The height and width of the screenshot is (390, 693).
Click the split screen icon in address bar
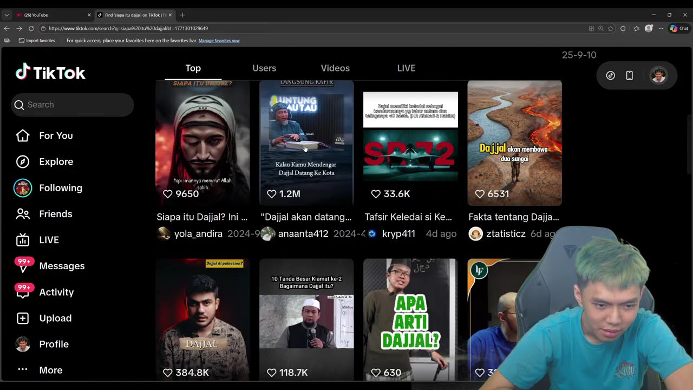coord(591,28)
